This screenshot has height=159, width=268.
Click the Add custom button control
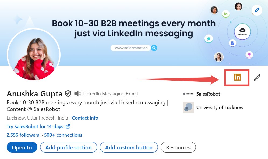click(129, 147)
